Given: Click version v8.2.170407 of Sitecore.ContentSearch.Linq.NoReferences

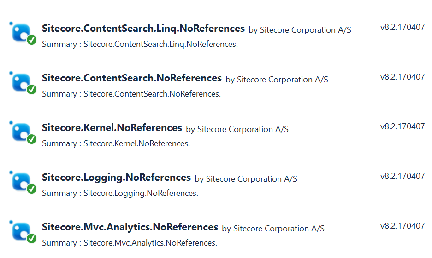Looking at the screenshot, I should (x=402, y=27).
